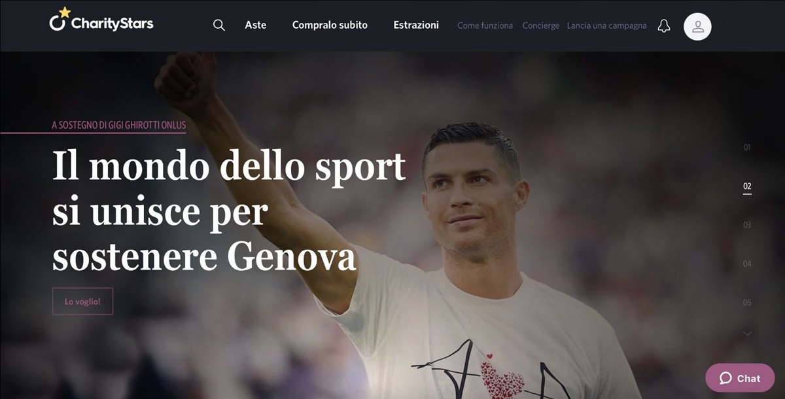This screenshot has height=399, width=785.
Task: Click Lancia una campagna link
Action: pos(607,26)
